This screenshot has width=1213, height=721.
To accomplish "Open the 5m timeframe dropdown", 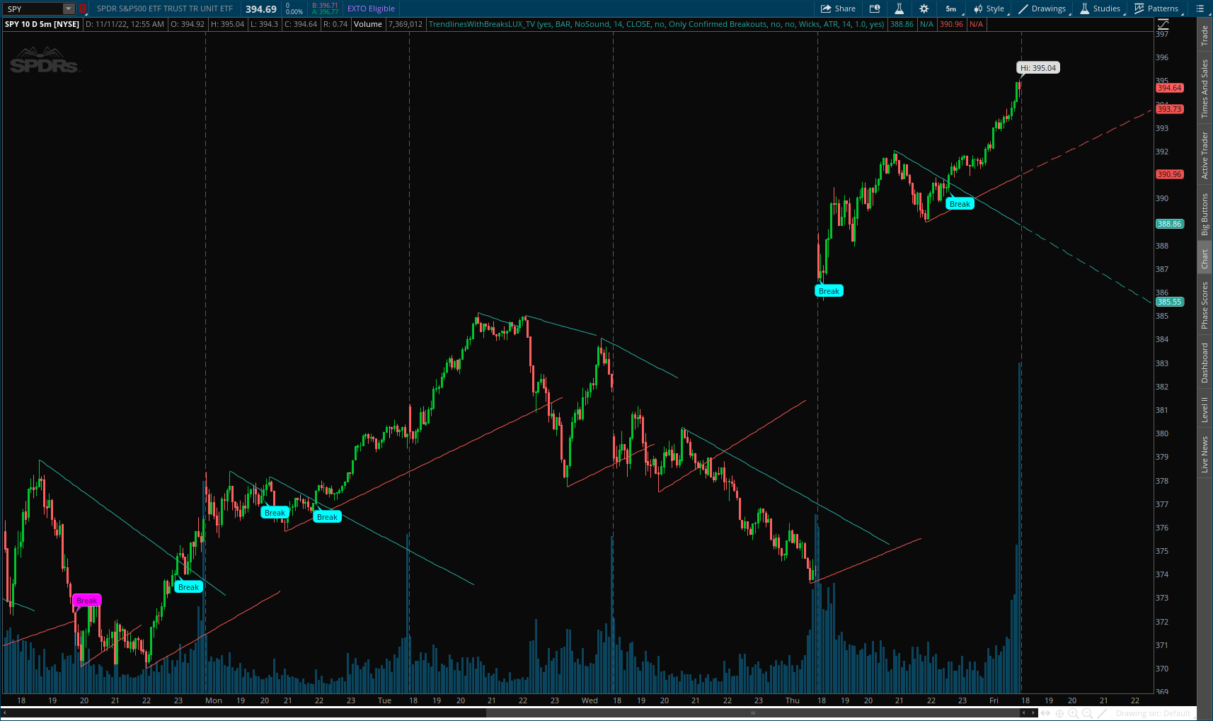I will 951,8.
